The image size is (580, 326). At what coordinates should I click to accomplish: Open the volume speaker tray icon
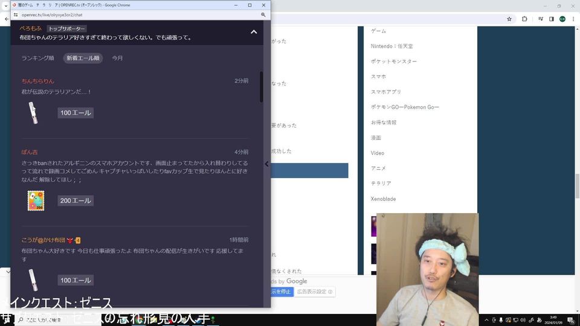coord(523,320)
